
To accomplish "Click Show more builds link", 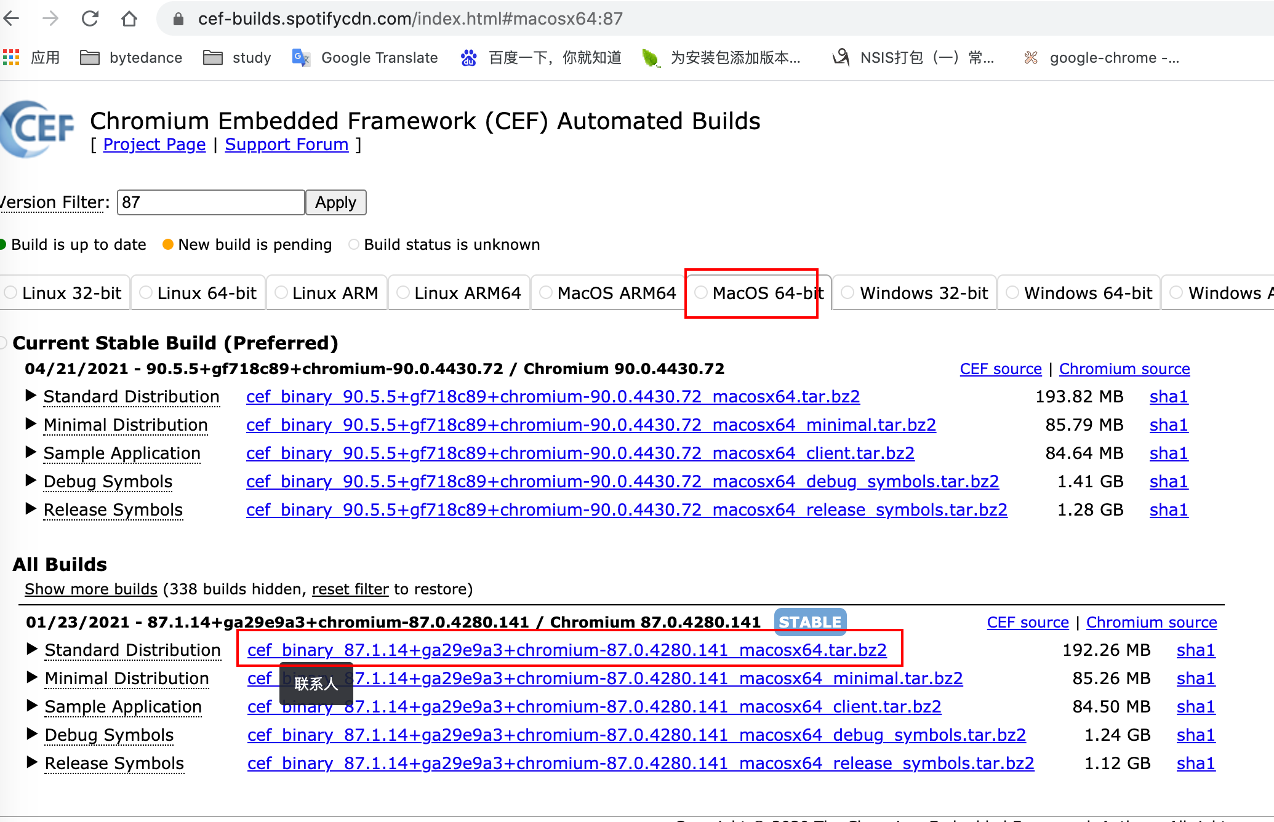I will (x=91, y=589).
